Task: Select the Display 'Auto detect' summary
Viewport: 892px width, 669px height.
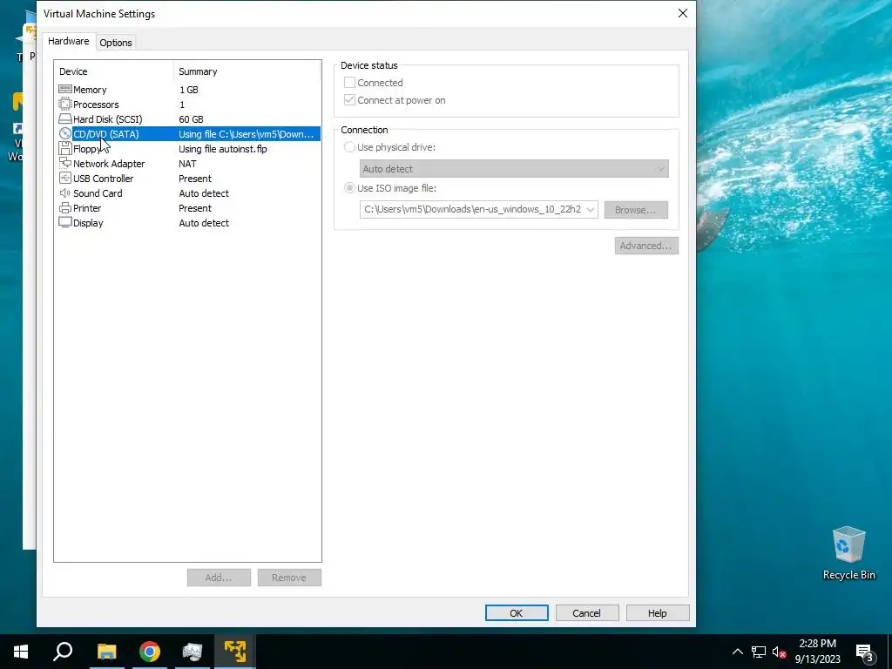Action: tap(204, 222)
